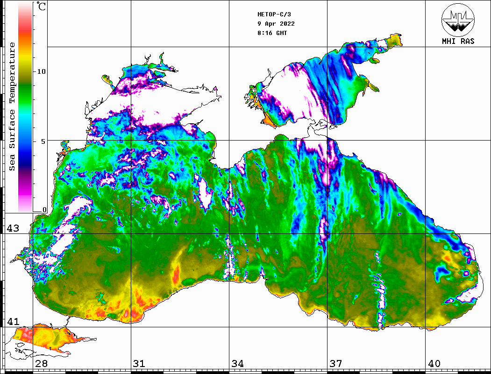Screen dimensions: 491x374
Task: Click longitude label '34'
Action: 238,364
